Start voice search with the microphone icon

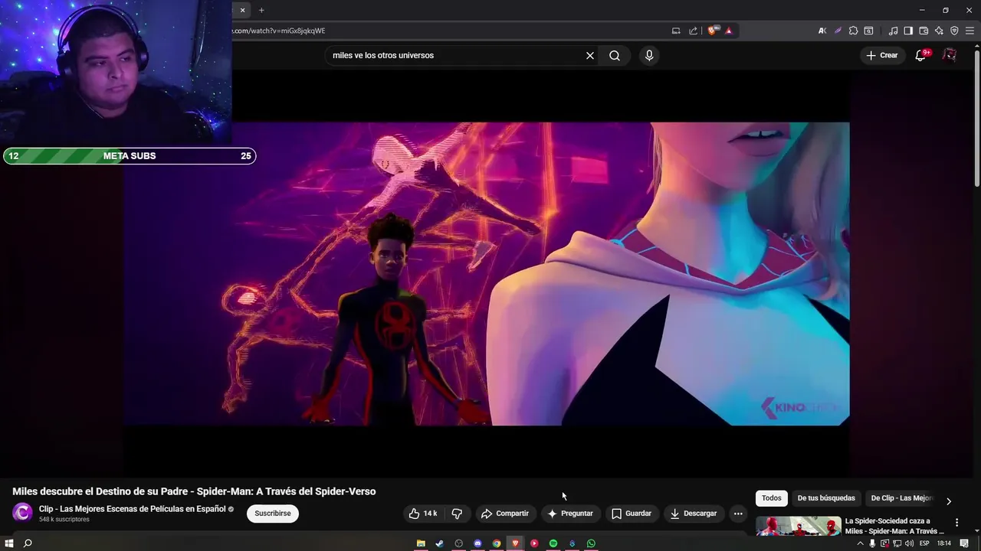coord(649,55)
